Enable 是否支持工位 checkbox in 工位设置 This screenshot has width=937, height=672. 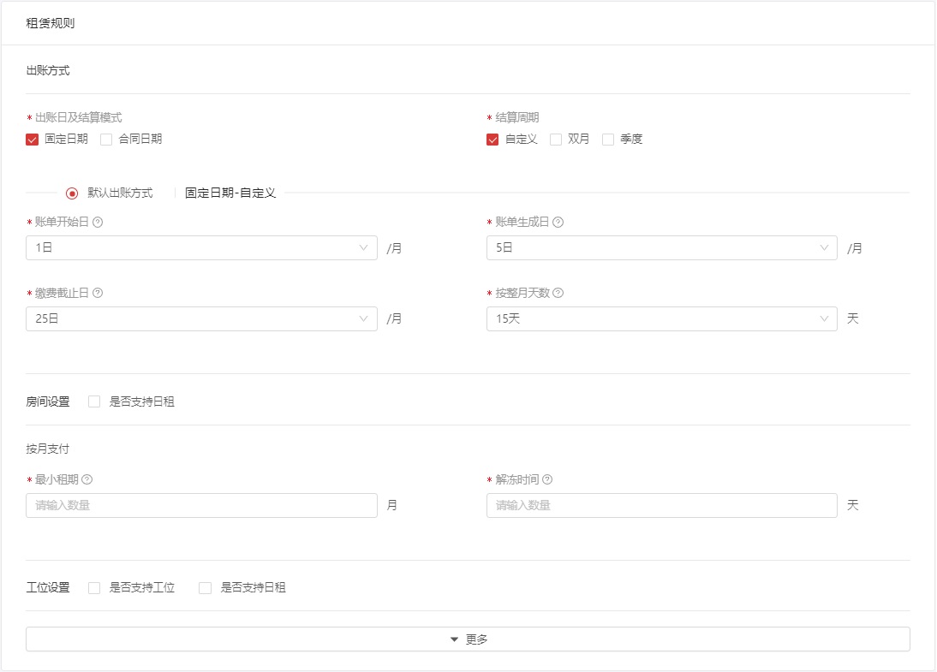[94, 588]
